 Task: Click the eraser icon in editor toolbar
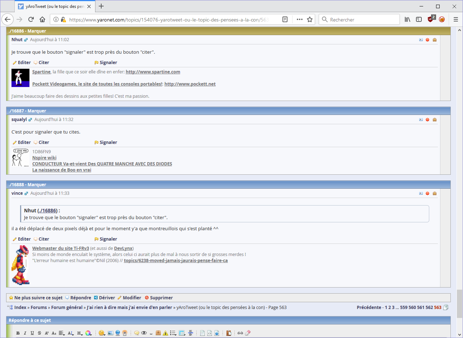(248, 333)
